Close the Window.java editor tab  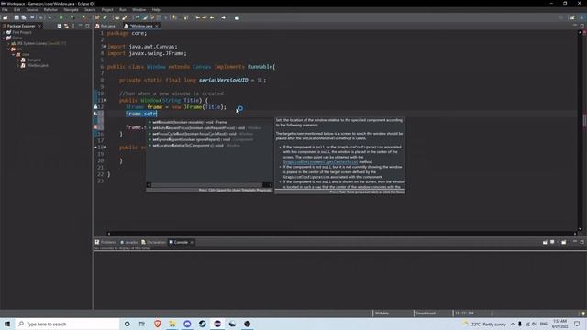(157, 26)
